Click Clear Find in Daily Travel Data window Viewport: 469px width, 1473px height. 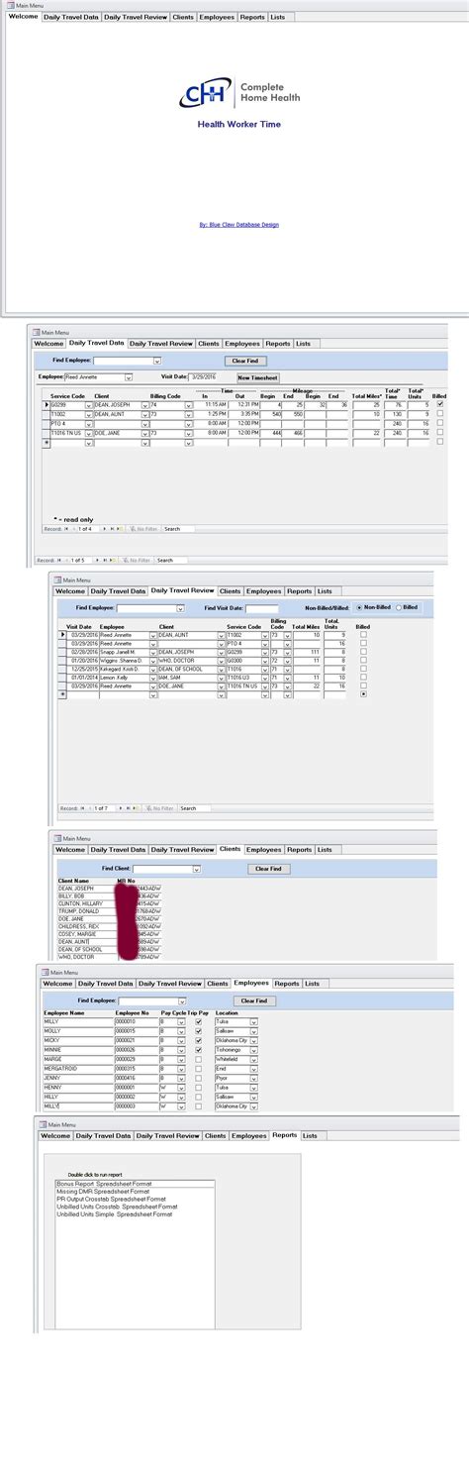pos(245,361)
